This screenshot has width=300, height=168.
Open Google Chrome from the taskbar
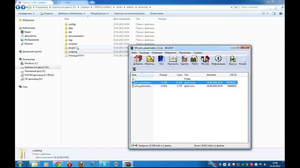58,164
